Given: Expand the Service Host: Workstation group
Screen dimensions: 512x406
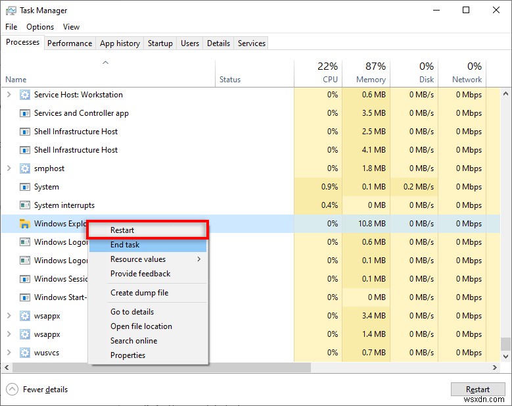Looking at the screenshot, I should (x=9, y=95).
